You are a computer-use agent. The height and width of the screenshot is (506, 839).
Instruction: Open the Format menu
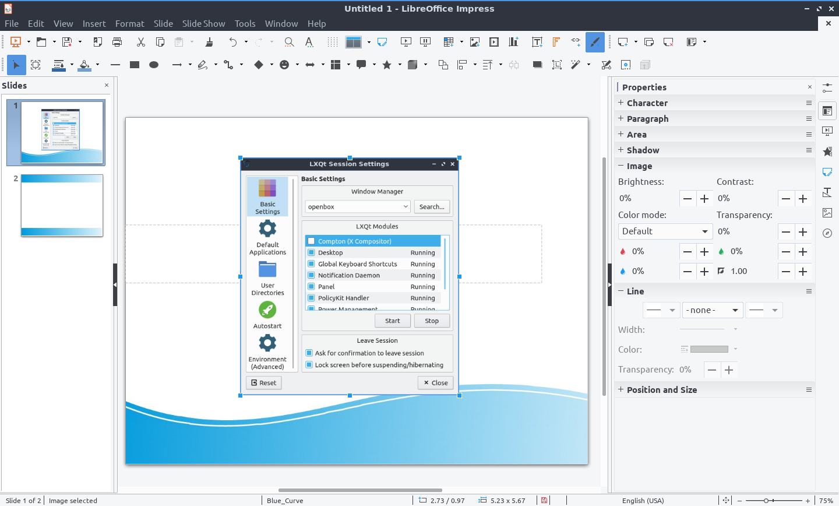point(129,24)
